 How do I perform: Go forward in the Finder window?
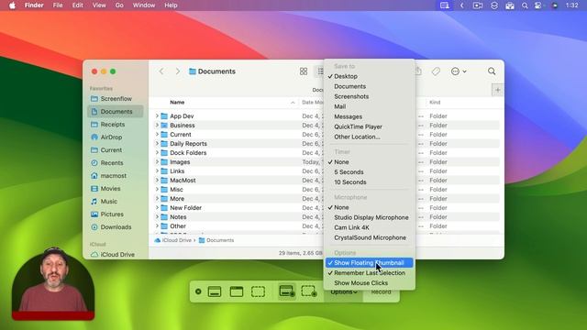click(x=177, y=71)
